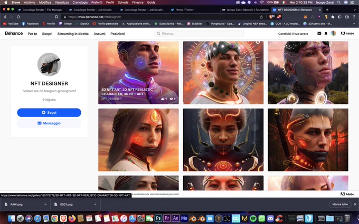Screen dimensions: 359x224
Task: Click the Adobe logo in Behance header
Action: point(347,33)
